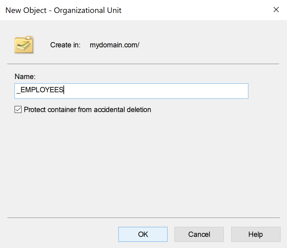Click the Create in: label
Screen dimensions: 287x248
(65, 45)
